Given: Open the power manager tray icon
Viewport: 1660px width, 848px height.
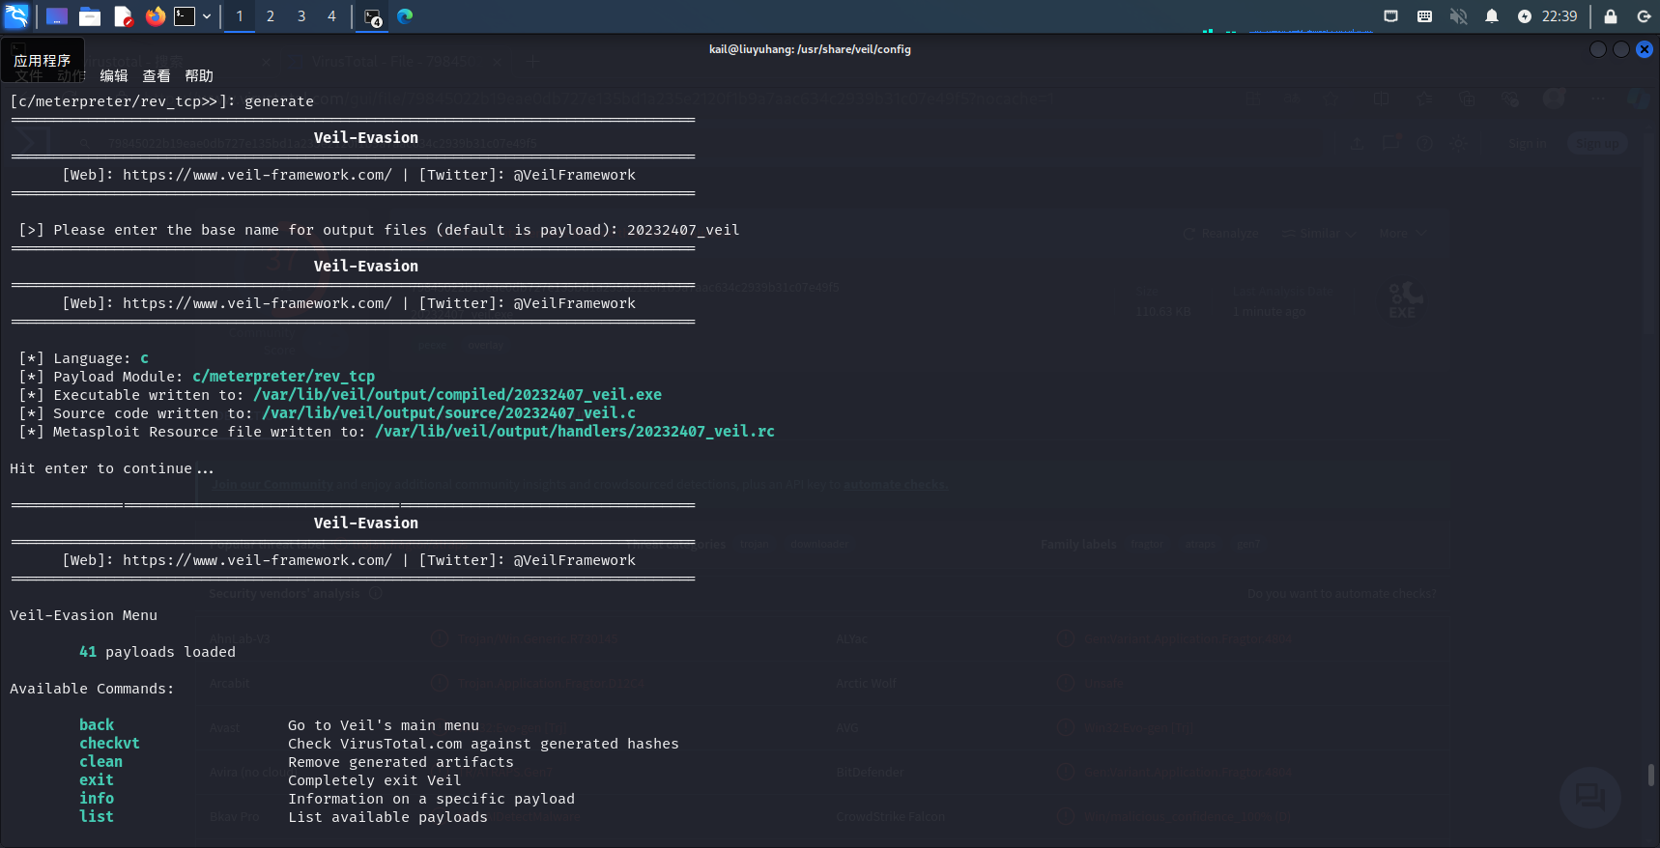Looking at the screenshot, I should coord(1525,16).
